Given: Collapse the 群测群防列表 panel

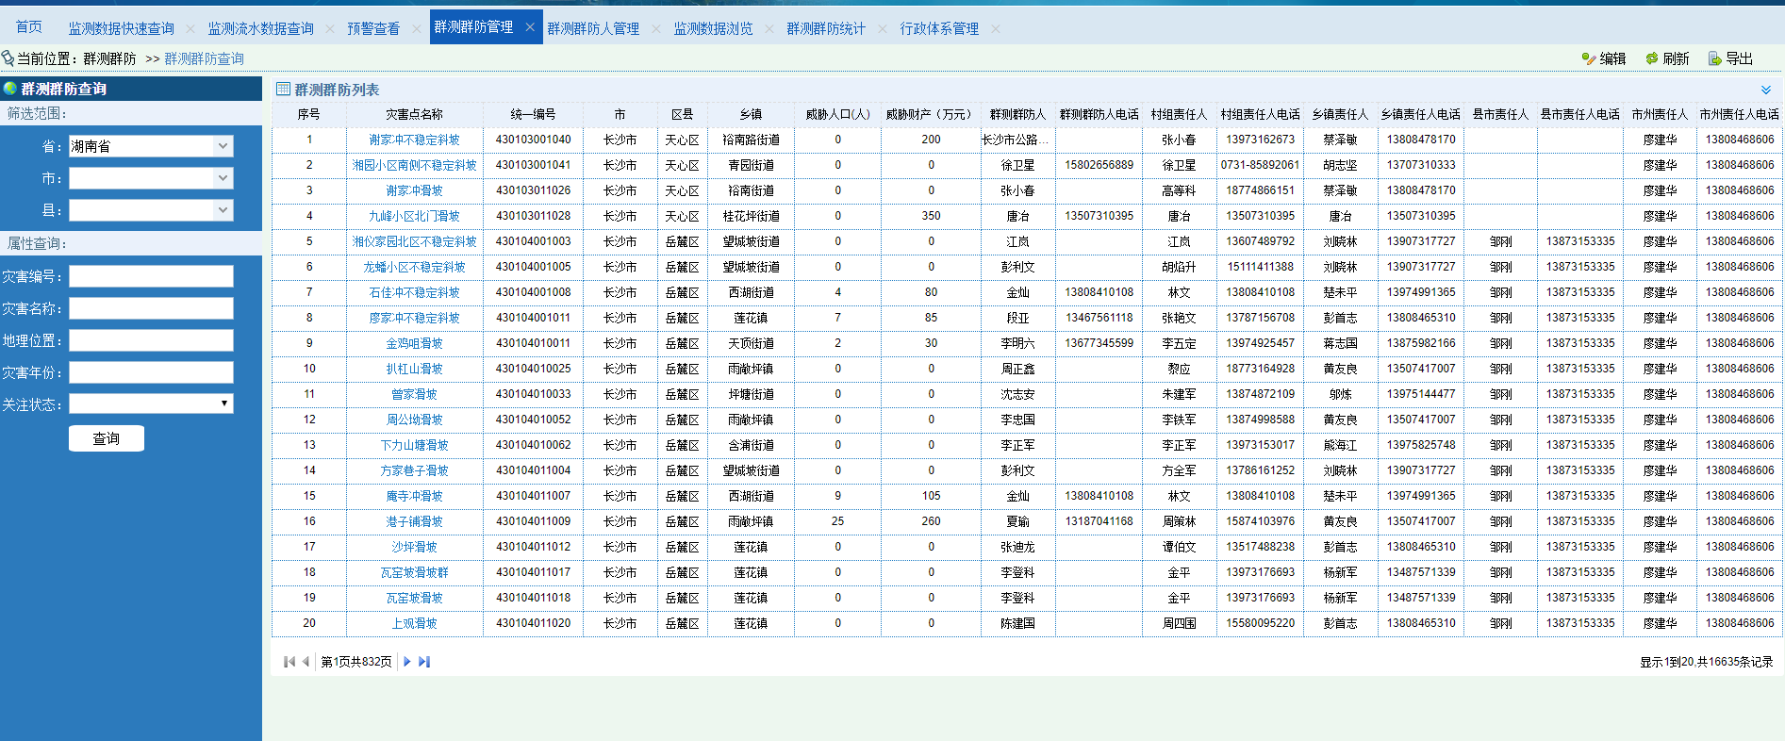Looking at the screenshot, I should pyautogui.click(x=1765, y=90).
